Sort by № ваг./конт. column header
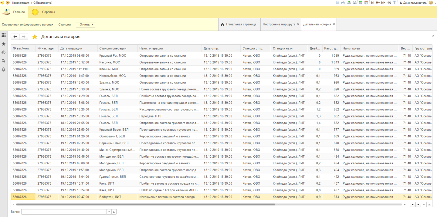The image size is (437, 217). (x=23, y=48)
